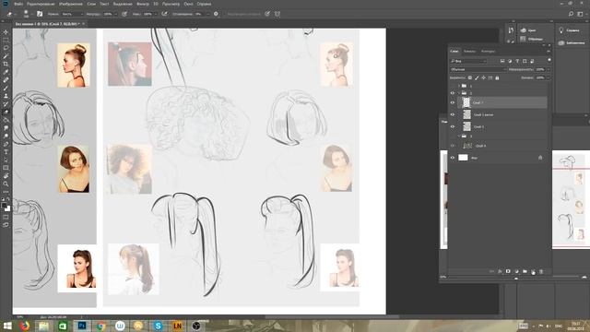Select the Rectangle shape tool
The height and width of the screenshot is (332, 590).
pos(6,168)
